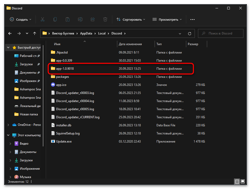Viewport: 251px width, 189px height.
Task: Sort by the Дата изменения column header
Action: 130,44
